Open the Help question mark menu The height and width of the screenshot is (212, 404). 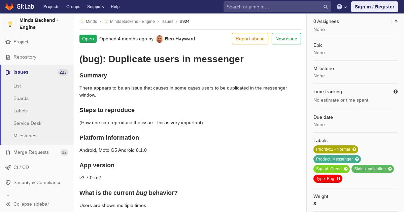(x=342, y=7)
